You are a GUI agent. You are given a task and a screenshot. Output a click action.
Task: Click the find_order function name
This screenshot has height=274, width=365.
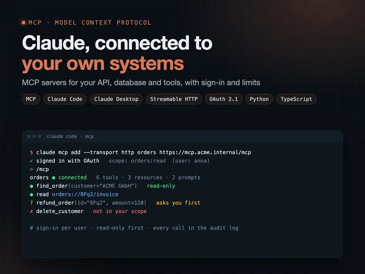pos(52,186)
